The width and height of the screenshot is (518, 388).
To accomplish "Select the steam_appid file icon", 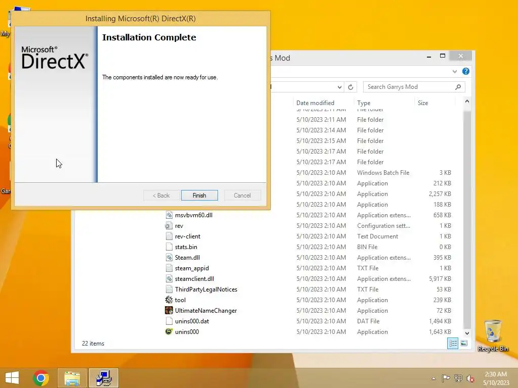I will (x=169, y=268).
